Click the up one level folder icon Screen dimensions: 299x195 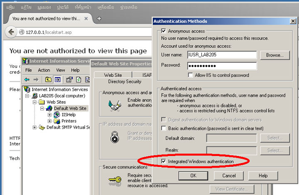pos(48,79)
